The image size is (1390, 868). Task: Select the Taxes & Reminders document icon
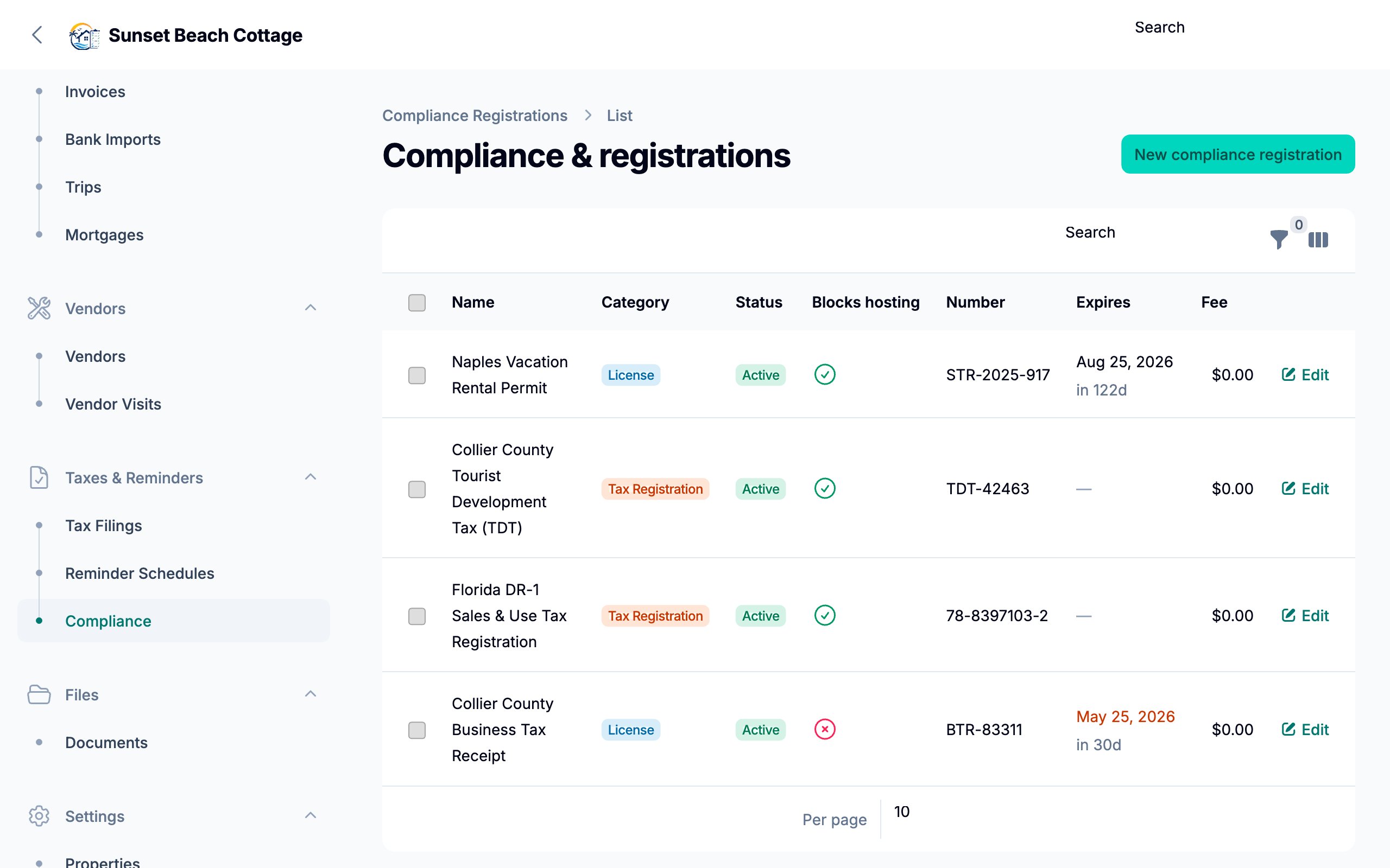pyautogui.click(x=39, y=476)
